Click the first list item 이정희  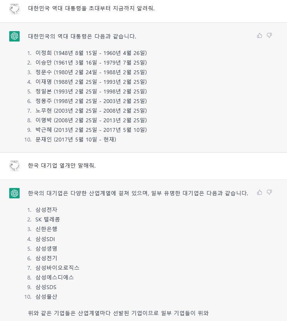(91, 53)
